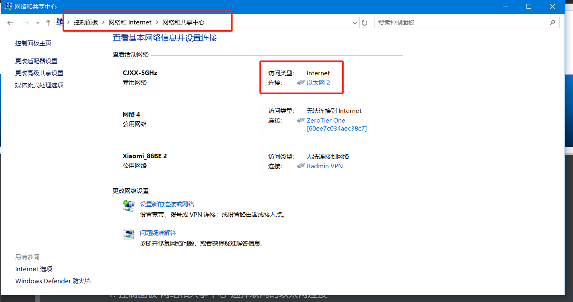Open the 以太网 2 connection link
This screenshot has height=302, width=573.
318,83
